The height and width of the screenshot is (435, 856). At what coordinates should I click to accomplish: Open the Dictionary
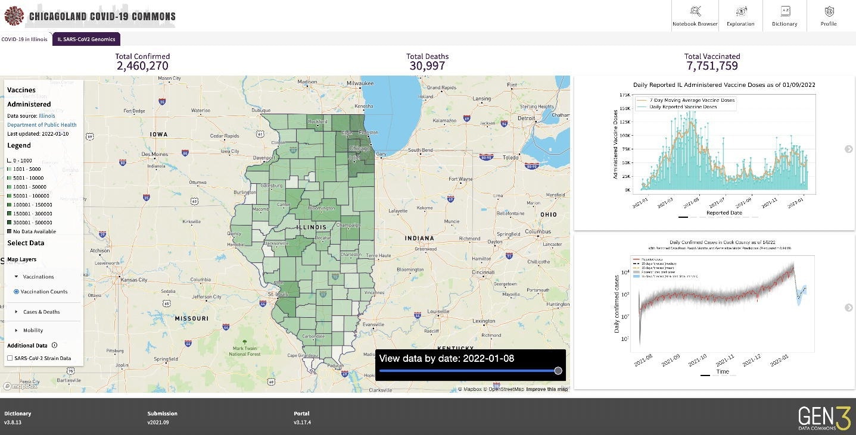[784, 15]
